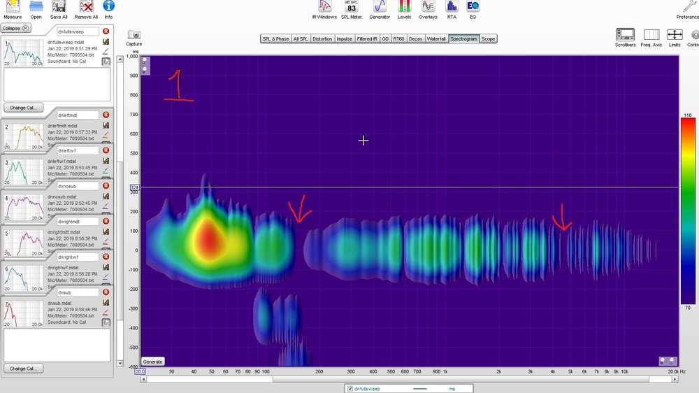The width and height of the screenshot is (699, 393).
Task: View the Waterfall tab
Action: [x=436, y=38]
